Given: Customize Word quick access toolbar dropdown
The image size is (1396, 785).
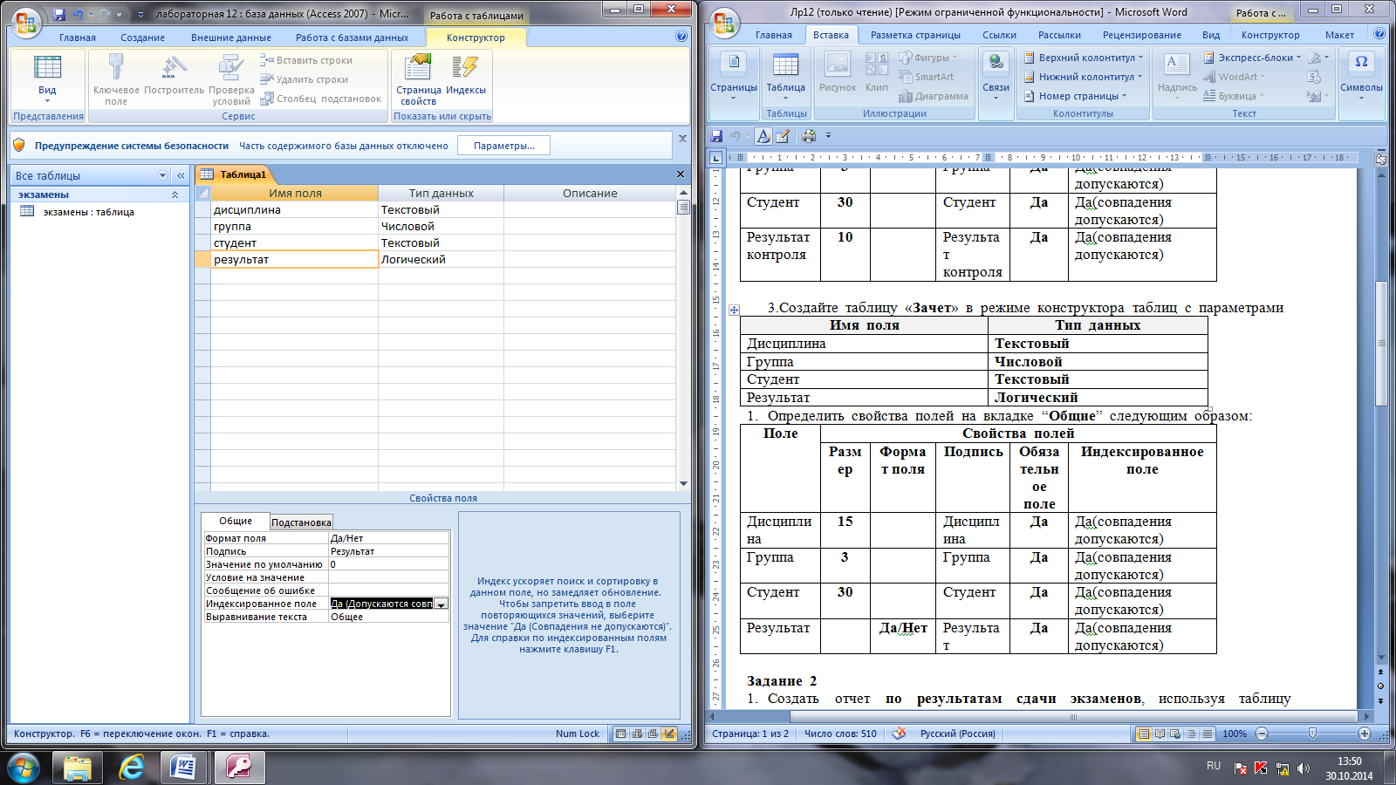Looking at the screenshot, I should (x=828, y=136).
